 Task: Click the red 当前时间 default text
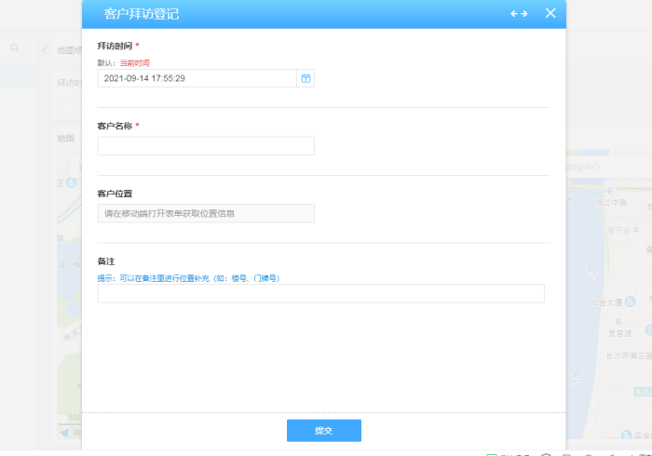[x=135, y=63]
